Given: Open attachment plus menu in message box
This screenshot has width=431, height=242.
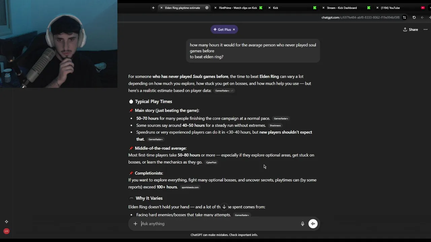Looking at the screenshot, I should pos(135,224).
